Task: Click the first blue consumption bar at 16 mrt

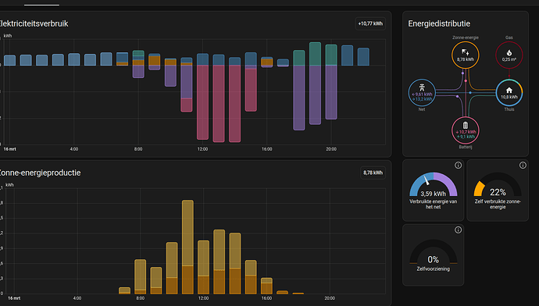Action: tap(9, 60)
